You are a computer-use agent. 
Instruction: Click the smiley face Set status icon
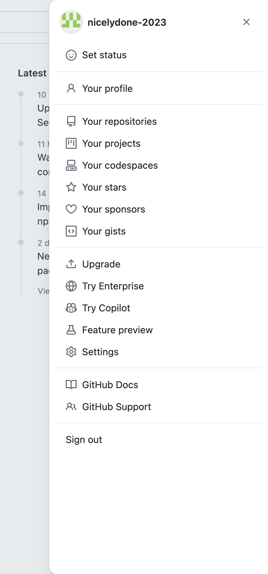click(71, 55)
